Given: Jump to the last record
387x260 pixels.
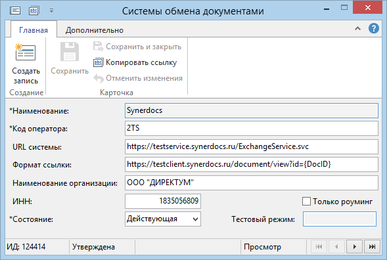Looking at the screenshot, I should click(372, 246).
